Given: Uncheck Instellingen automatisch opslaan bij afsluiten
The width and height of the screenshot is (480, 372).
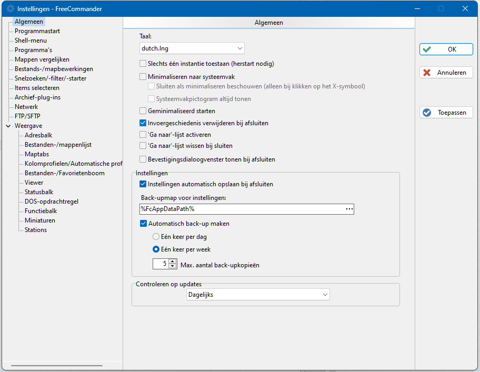Looking at the screenshot, I should 143,184.
